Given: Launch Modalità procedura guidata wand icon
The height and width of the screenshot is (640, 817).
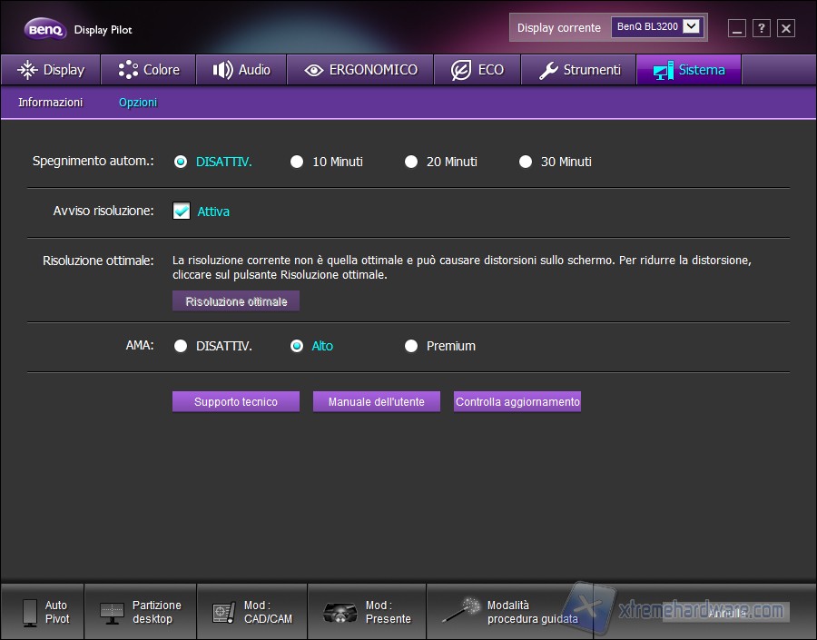Looking at the screenshot, I should [x=461, y=609].
